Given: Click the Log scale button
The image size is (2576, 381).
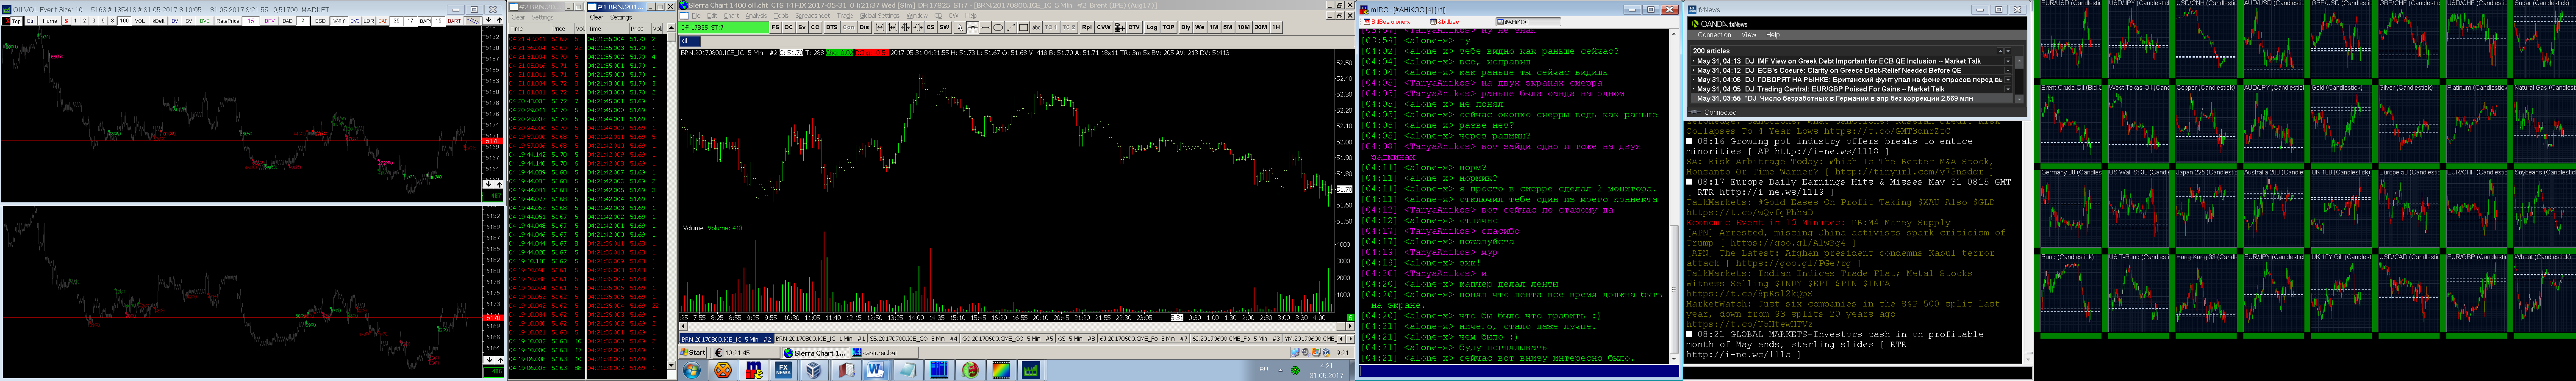Looking at the screenshot, I should (1152, 27).
